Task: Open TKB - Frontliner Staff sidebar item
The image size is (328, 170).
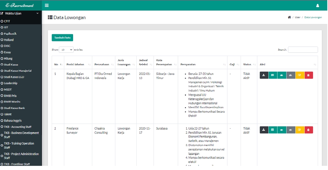Action: pyautogui.click(x=21, y=164)
